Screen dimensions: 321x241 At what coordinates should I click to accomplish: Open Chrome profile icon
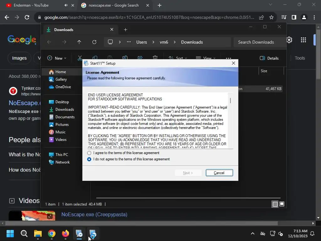pyautogui.click(x=304, y=18)
